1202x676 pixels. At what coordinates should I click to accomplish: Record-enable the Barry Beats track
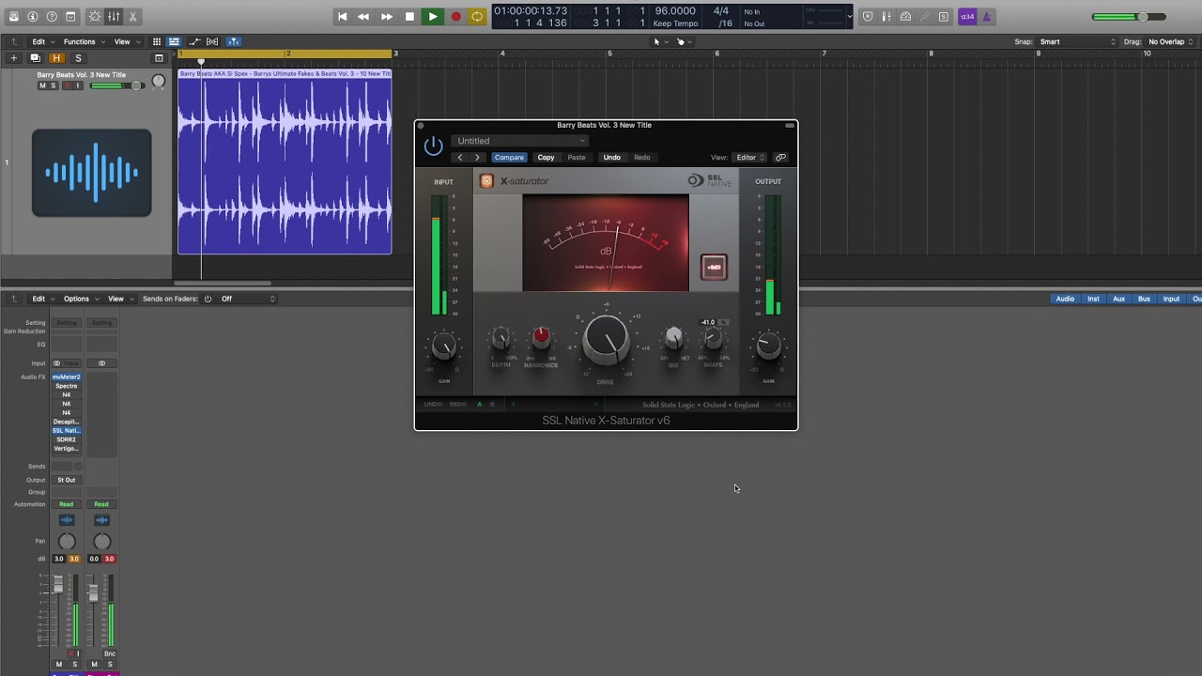tap(66, 85)
